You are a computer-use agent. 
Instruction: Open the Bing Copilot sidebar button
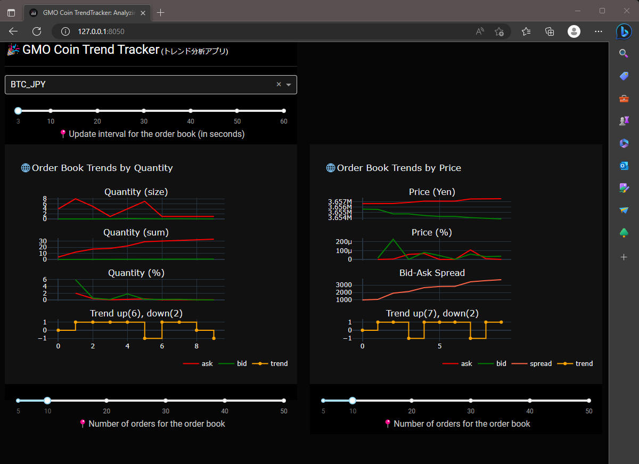(624, 31)
